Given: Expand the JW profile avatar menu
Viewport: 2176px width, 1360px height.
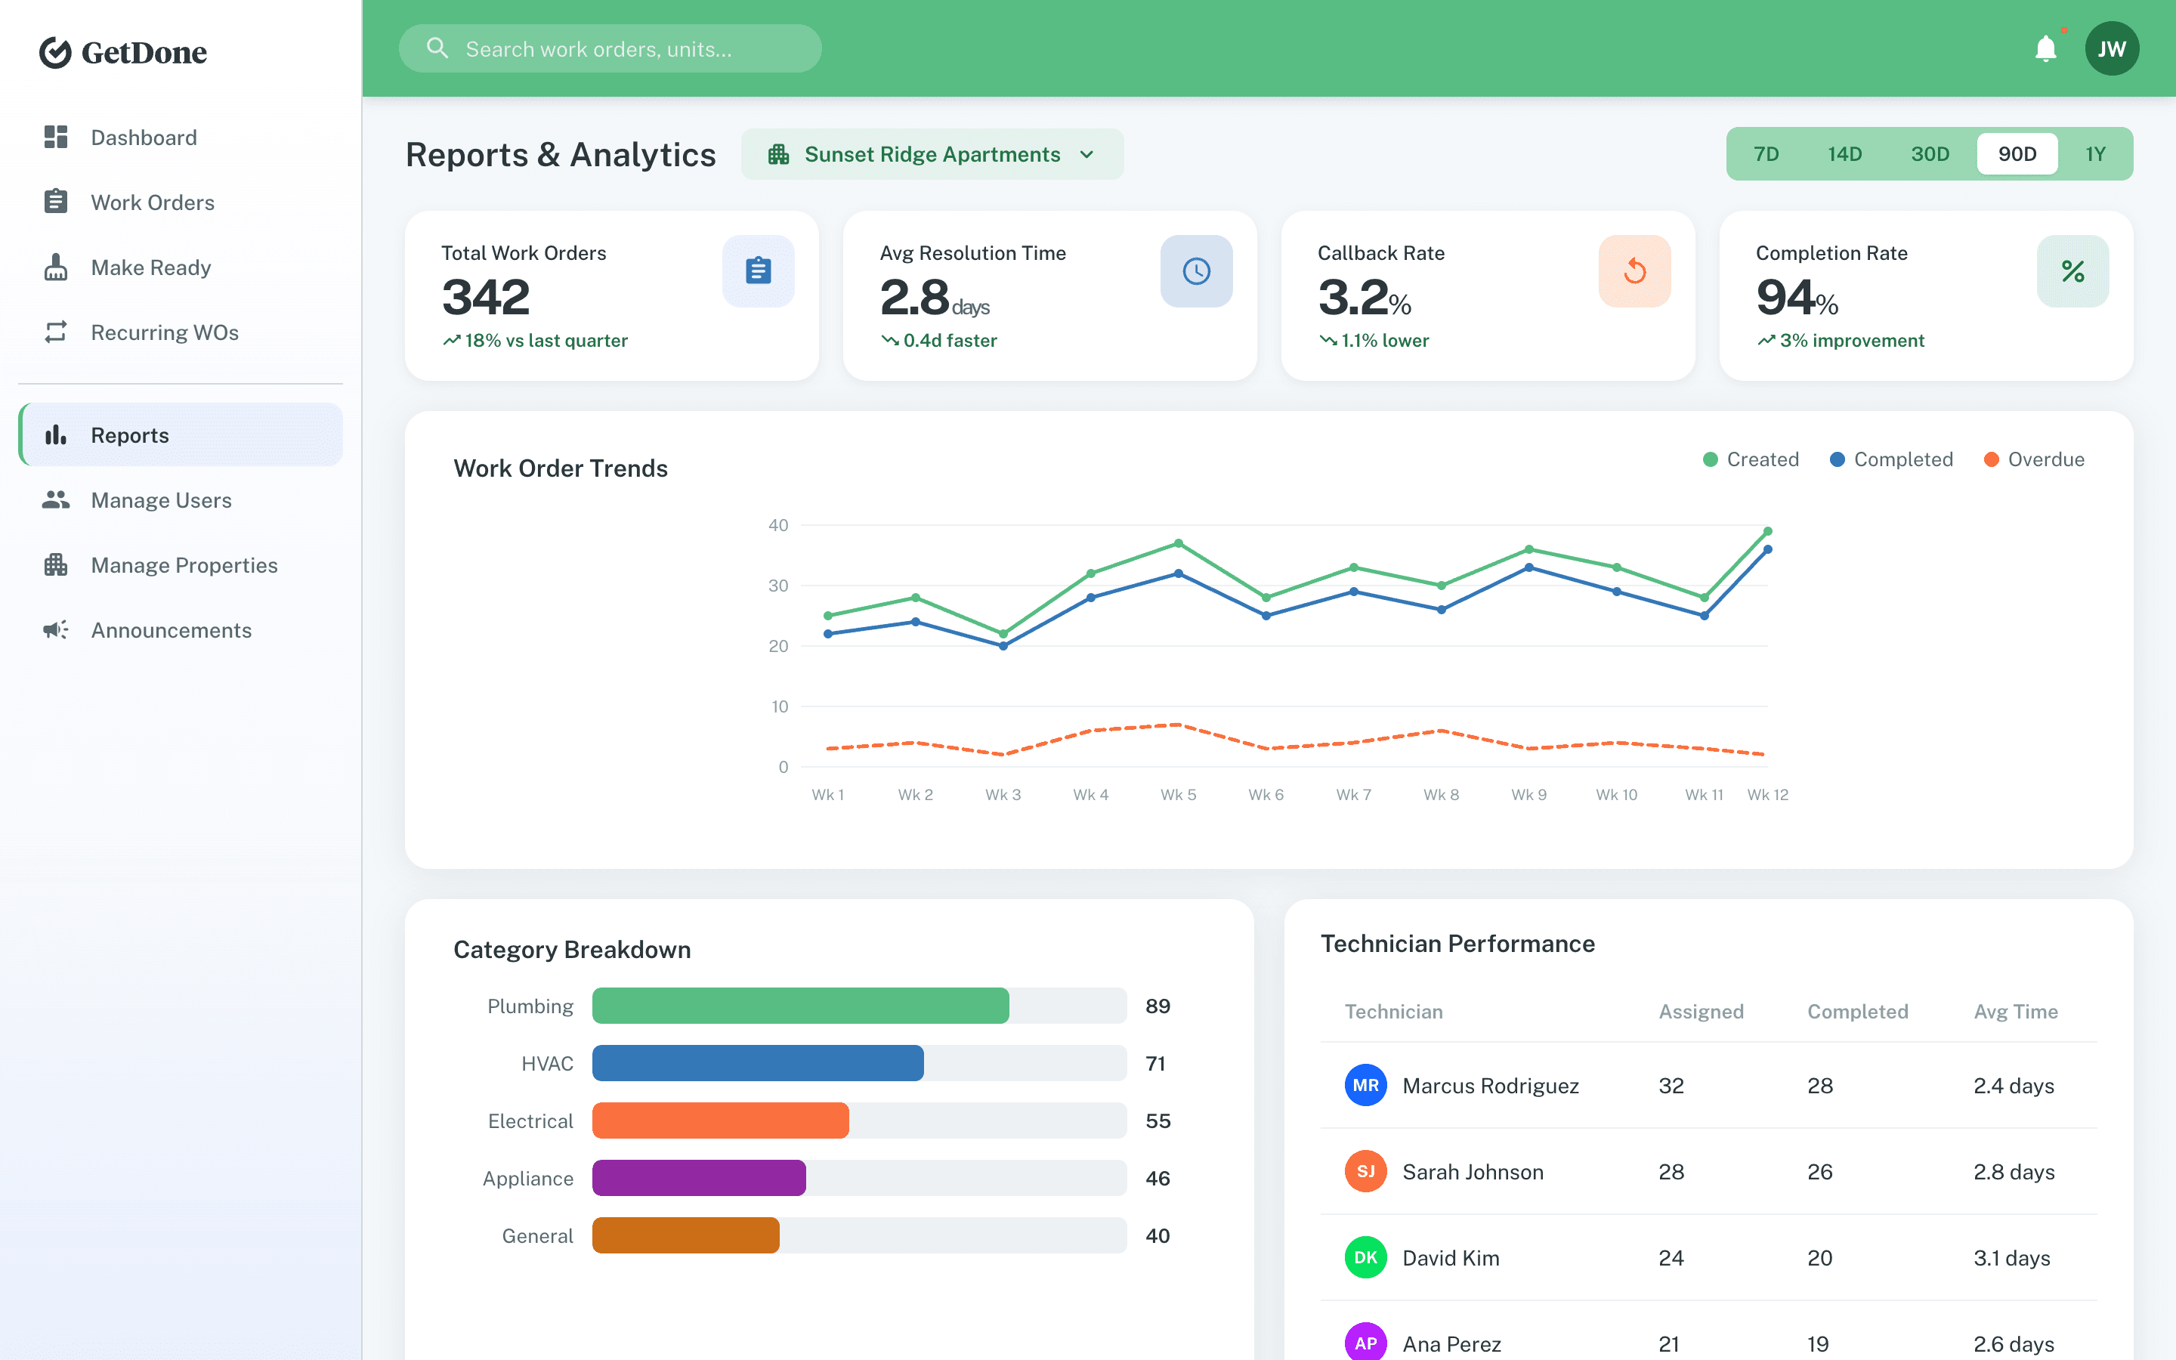Looking at the screenshot, I should point(2111,48).
